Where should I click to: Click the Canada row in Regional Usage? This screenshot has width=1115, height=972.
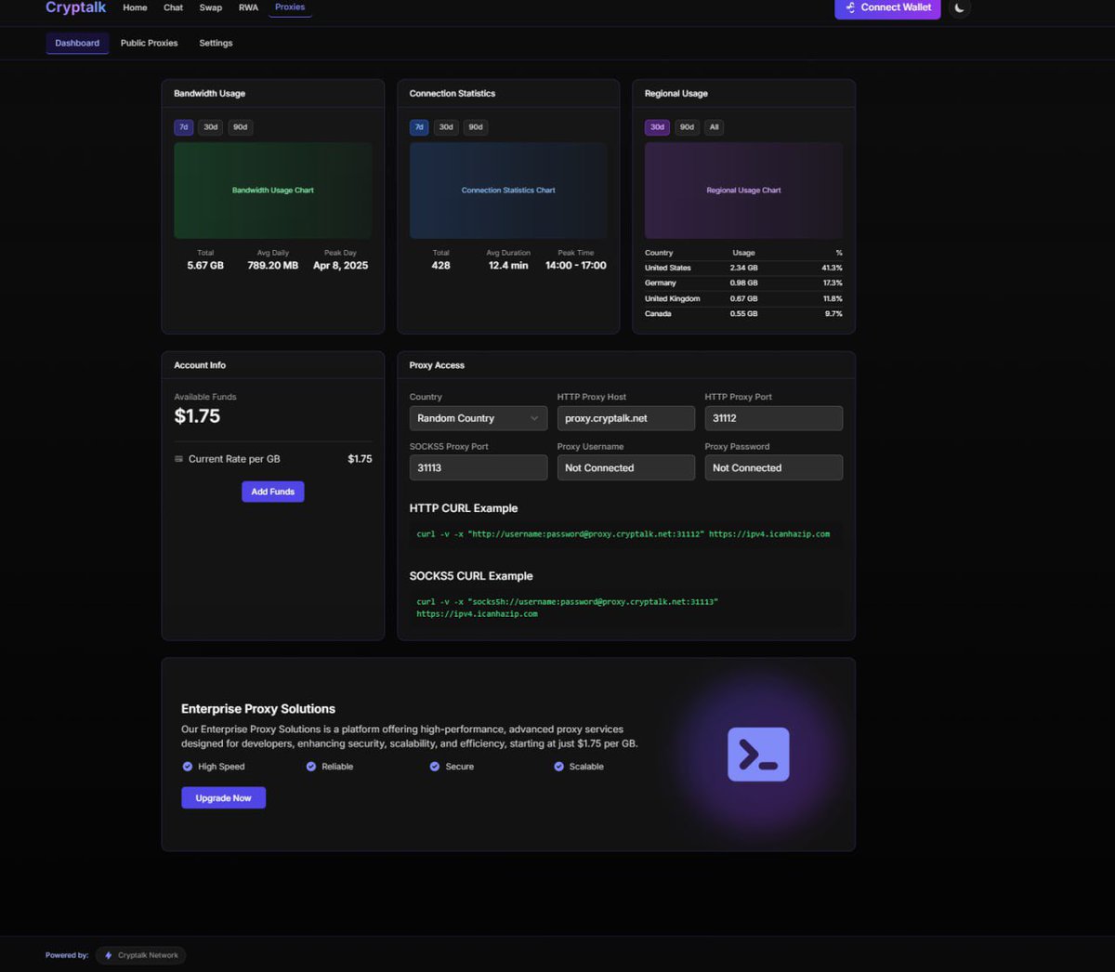tap(744, 314)
